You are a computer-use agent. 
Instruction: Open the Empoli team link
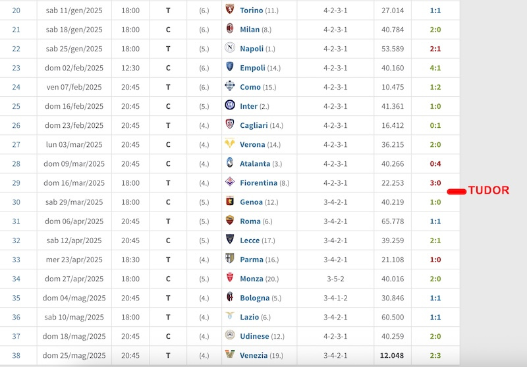point(252,68)
